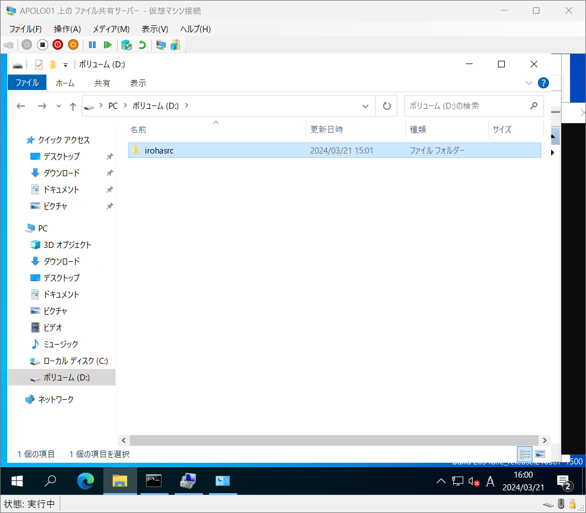This screenshot has height=513, width=586.
Task: Click the Enhanced Session toolbar icon
Action: [161, 45]
